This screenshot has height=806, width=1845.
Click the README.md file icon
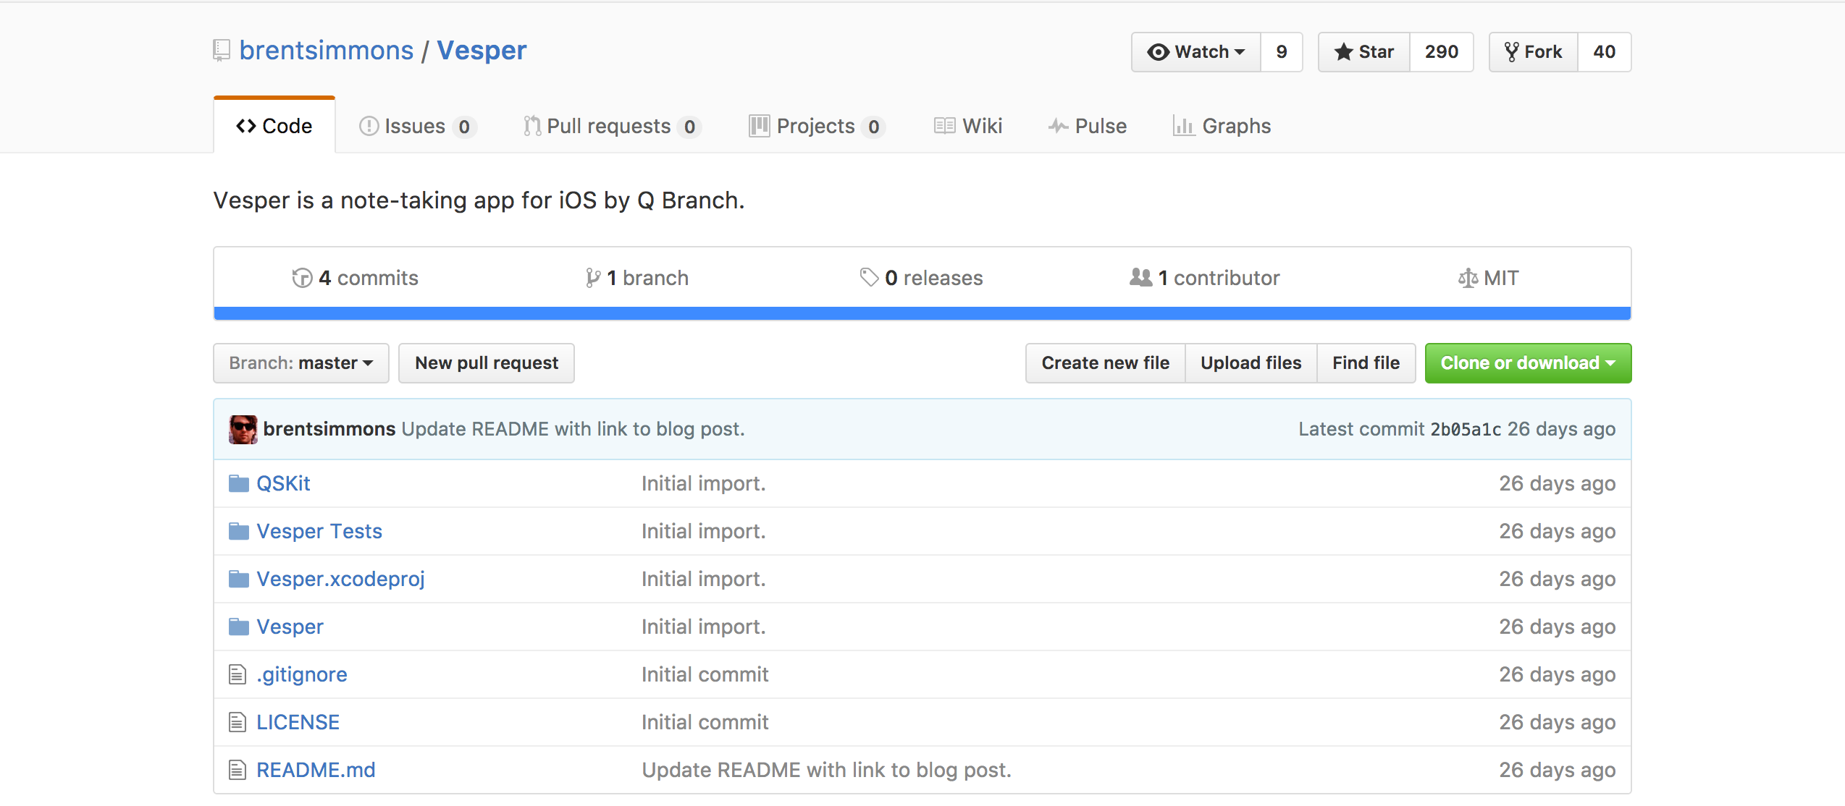[238, 770]
